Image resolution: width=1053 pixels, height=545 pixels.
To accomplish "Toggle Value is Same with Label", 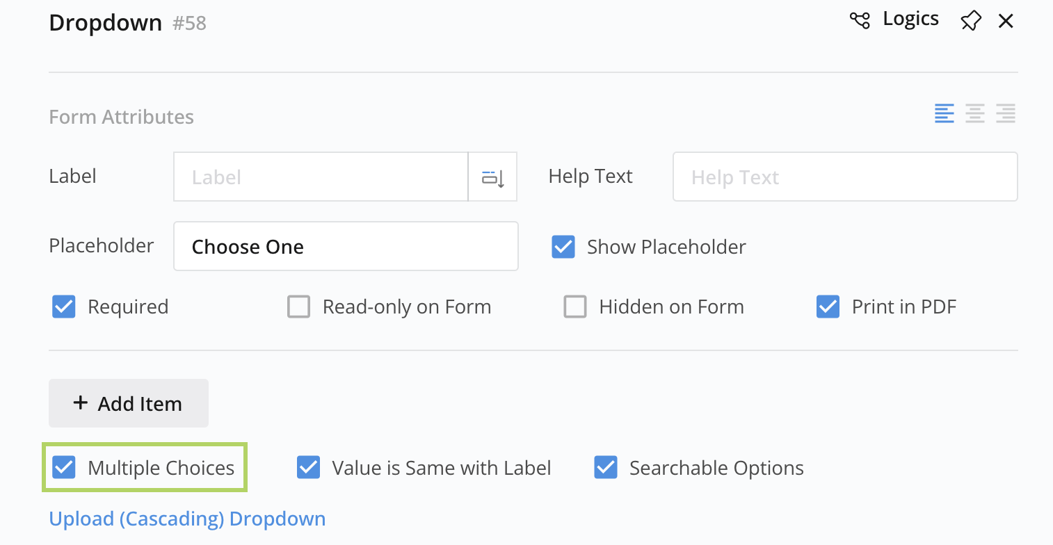I will click(x=308, y=468).
